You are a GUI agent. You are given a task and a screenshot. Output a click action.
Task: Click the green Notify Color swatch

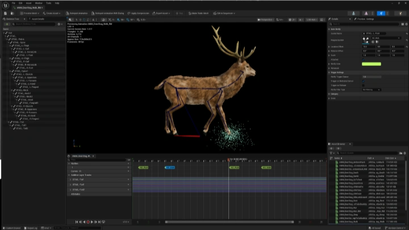point(372,64)
